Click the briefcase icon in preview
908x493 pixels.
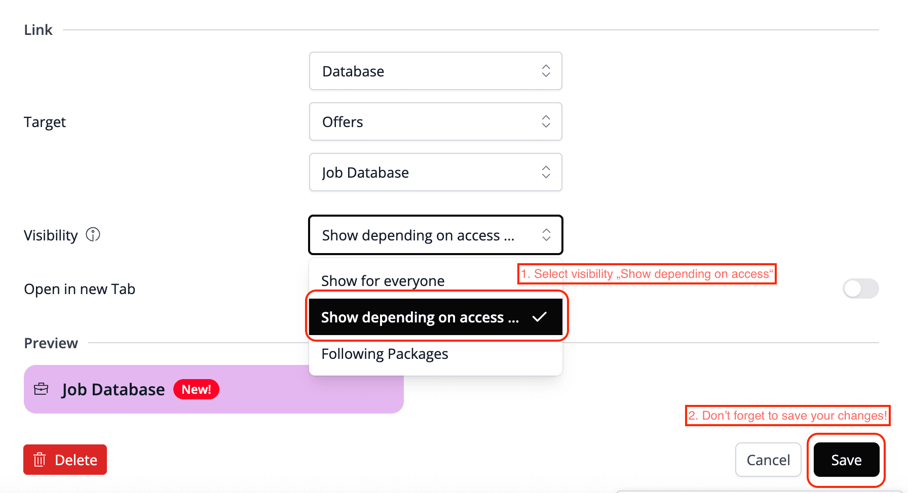[41, 389]
